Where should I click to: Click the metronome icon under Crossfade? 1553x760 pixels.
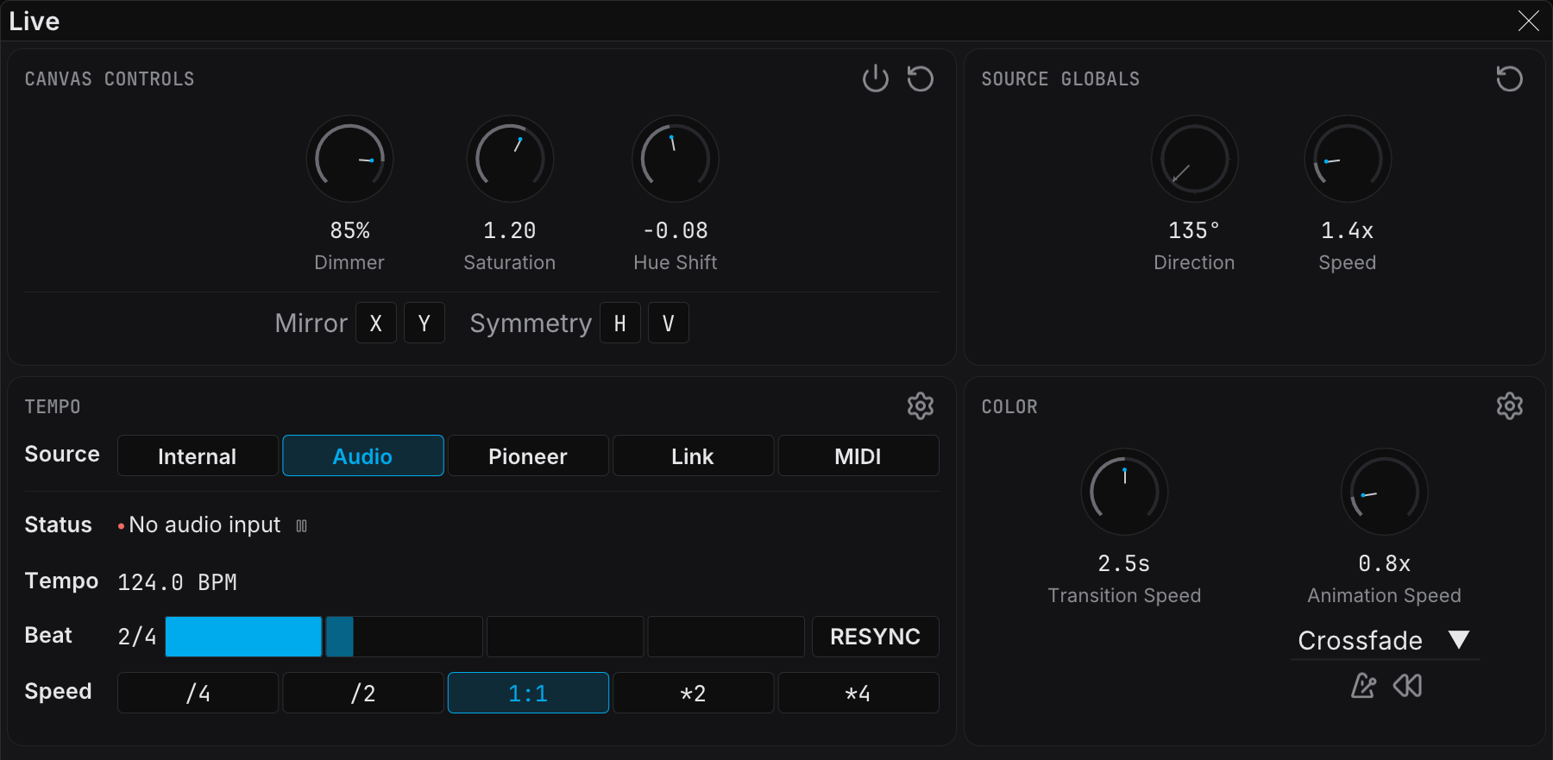[1363, 686]
